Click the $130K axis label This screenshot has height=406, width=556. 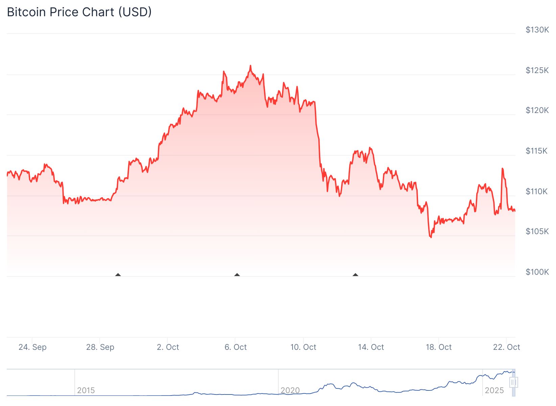pyautogui.click(x=537, y=30)
